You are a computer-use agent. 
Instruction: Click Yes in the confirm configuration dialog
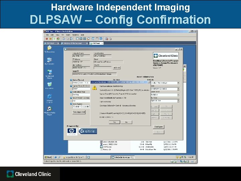coord(114,122)
